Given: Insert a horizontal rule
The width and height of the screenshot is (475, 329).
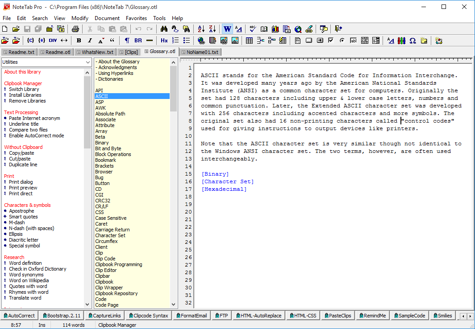Looking at the screenshot, I should tap(149, 40).
